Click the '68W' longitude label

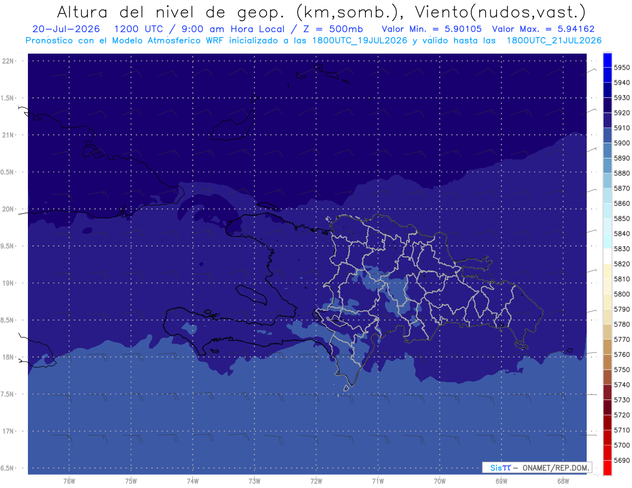562,481
